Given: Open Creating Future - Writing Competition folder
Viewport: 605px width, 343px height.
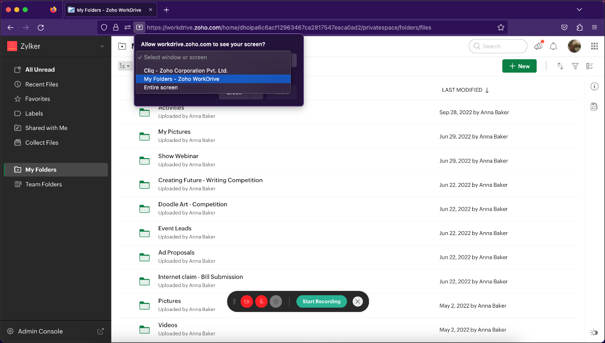Looking at the screenshot, I should (210, 180).
